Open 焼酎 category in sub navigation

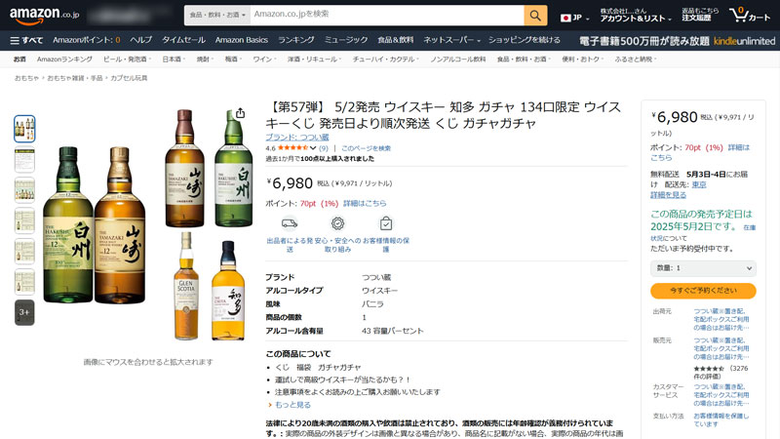(x=205, y=60)
